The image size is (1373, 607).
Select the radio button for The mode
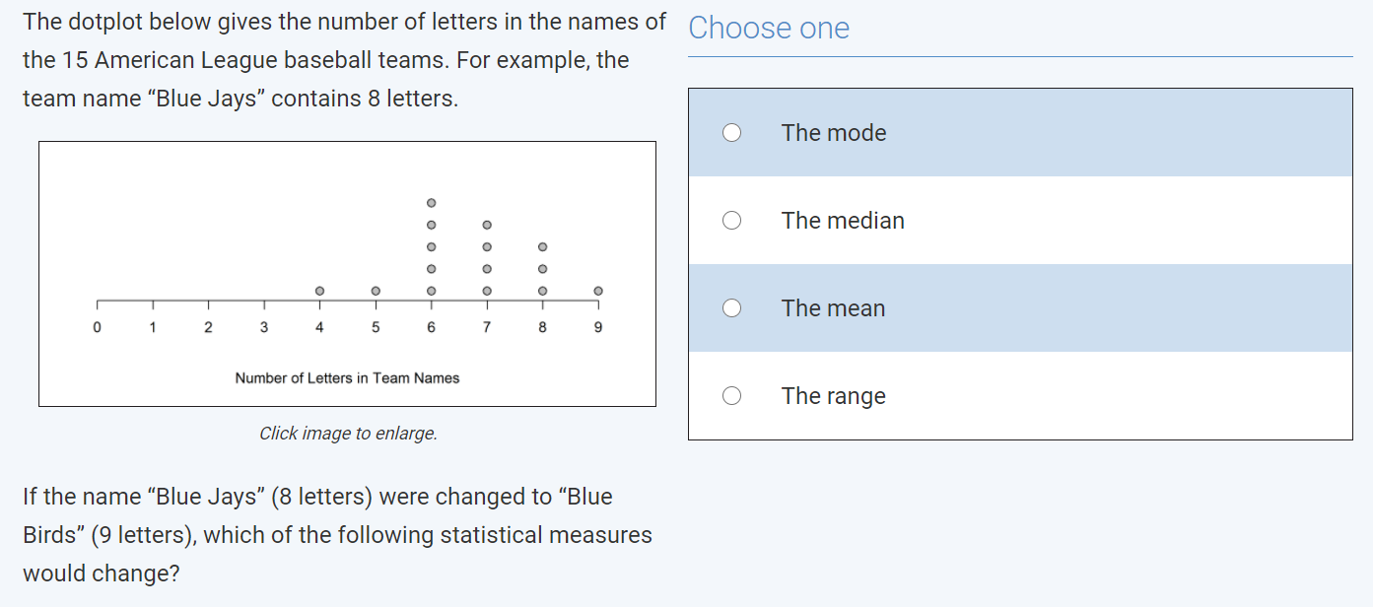pos(731,133)
